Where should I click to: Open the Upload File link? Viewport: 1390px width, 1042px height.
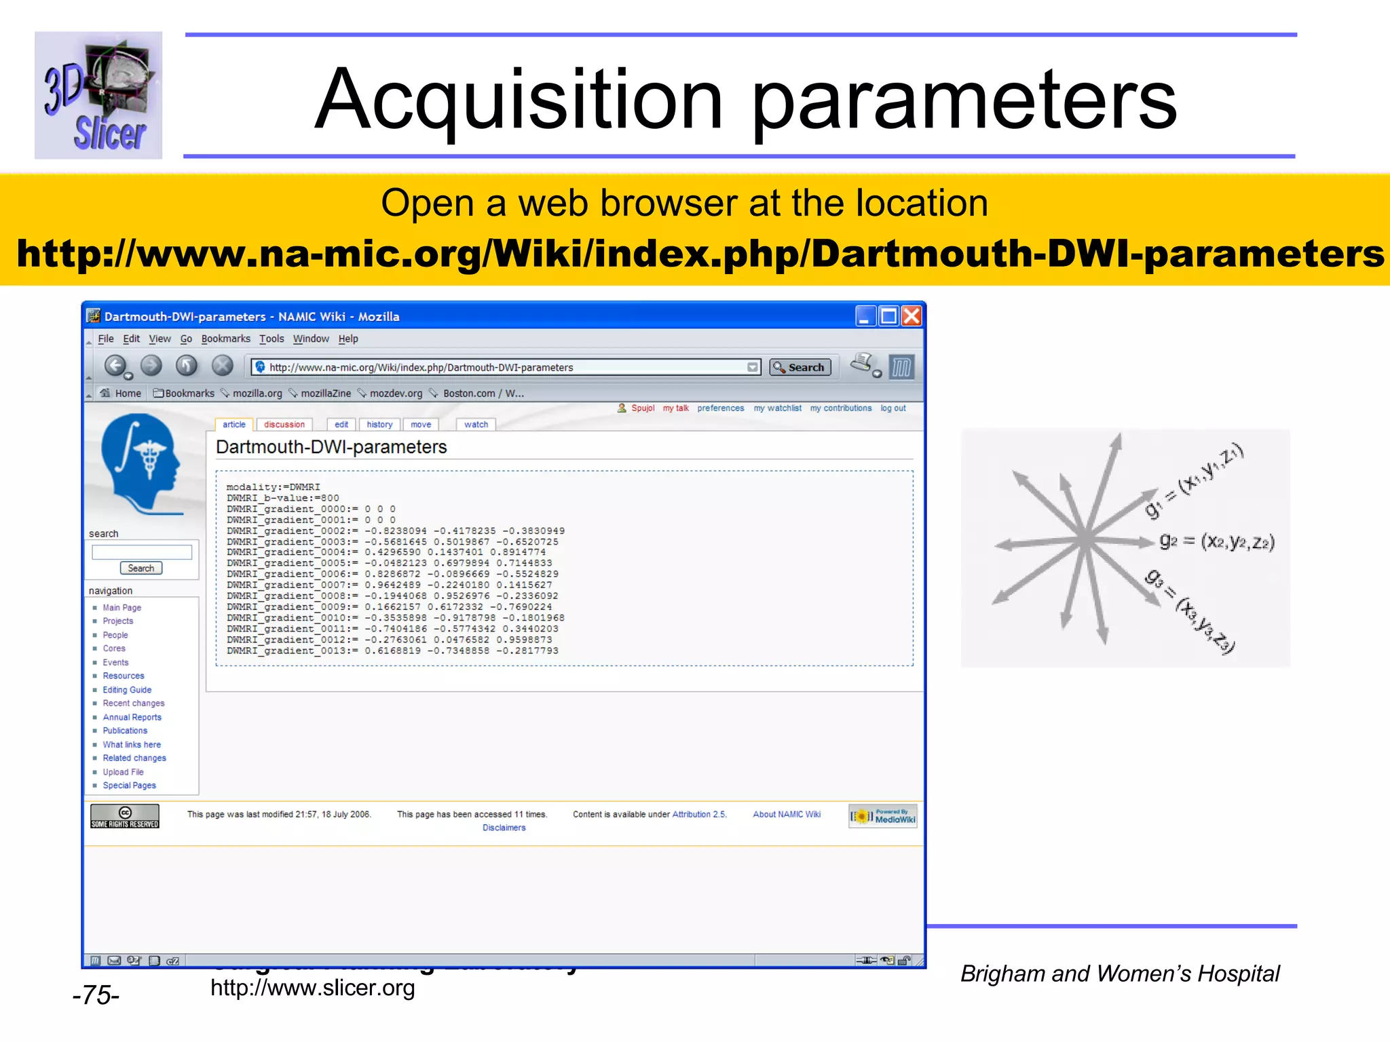pyautogui.click(x=123, y=772)
